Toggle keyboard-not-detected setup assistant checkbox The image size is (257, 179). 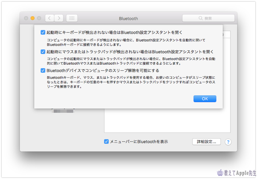(43, 32)
